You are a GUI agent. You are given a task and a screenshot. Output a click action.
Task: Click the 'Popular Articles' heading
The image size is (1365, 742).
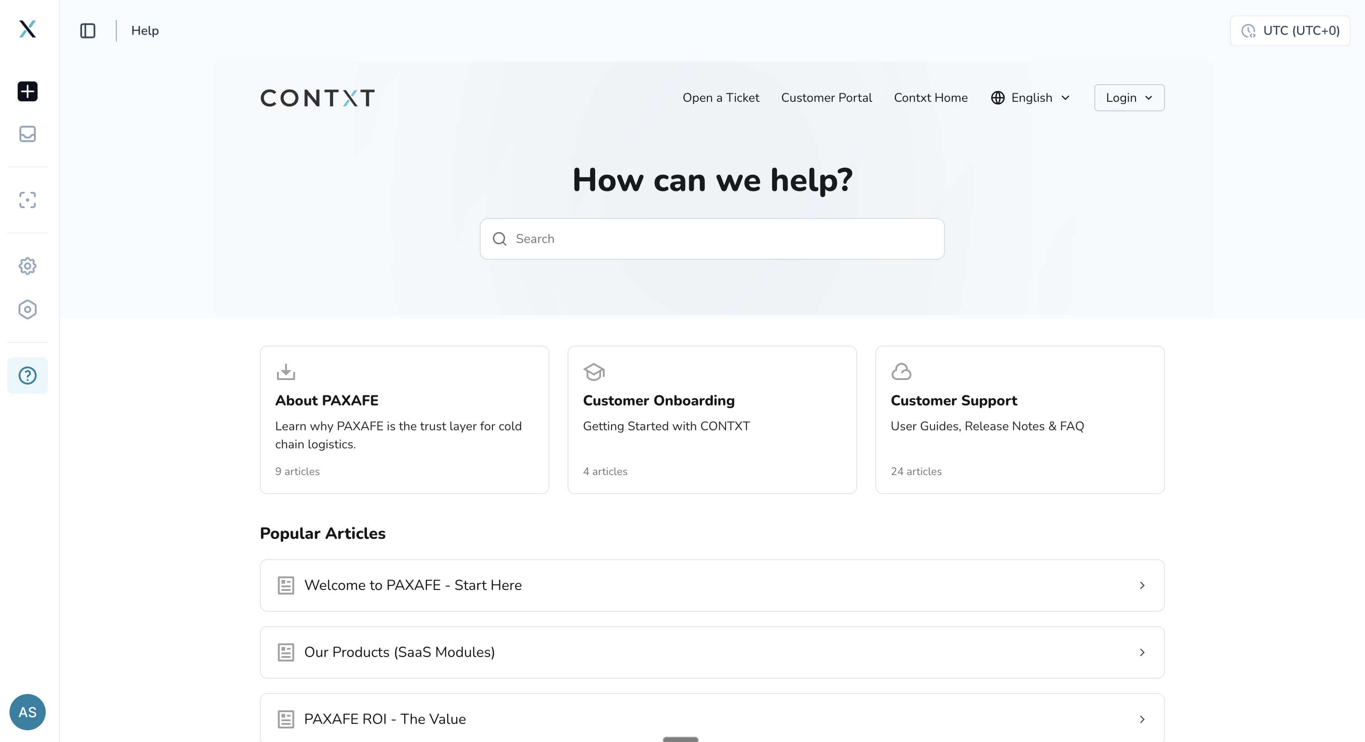pyautogui.click(x=323, y=534)
